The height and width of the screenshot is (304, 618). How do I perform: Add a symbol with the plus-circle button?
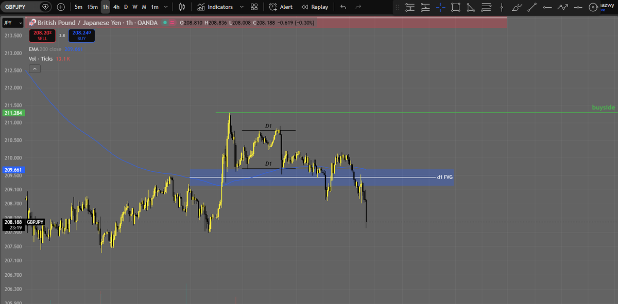61,7
